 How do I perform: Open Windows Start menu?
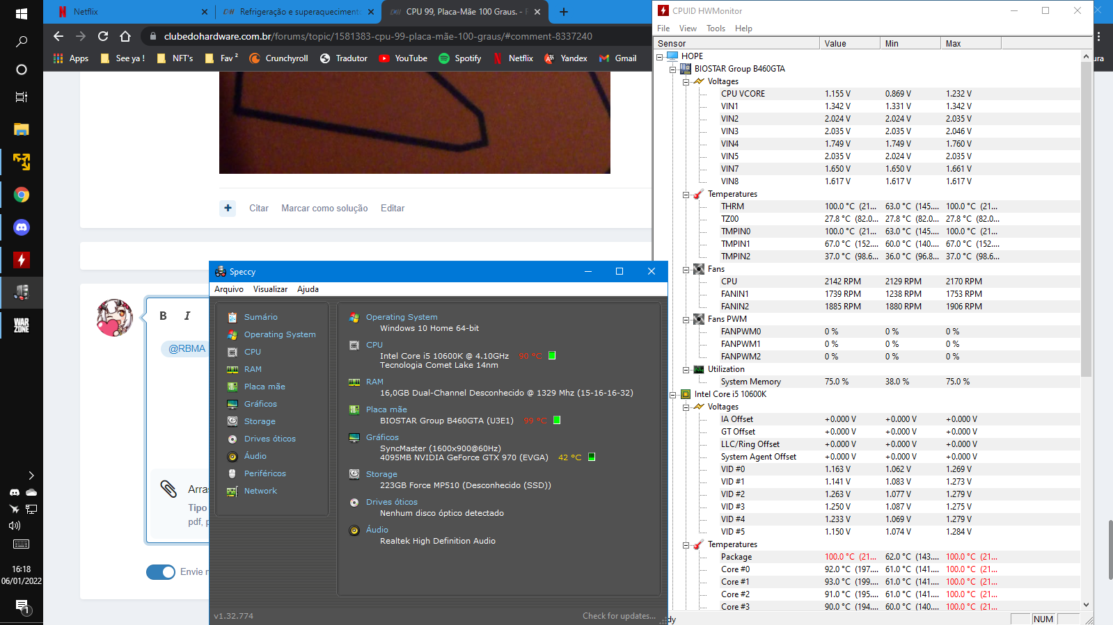point(22,13)
